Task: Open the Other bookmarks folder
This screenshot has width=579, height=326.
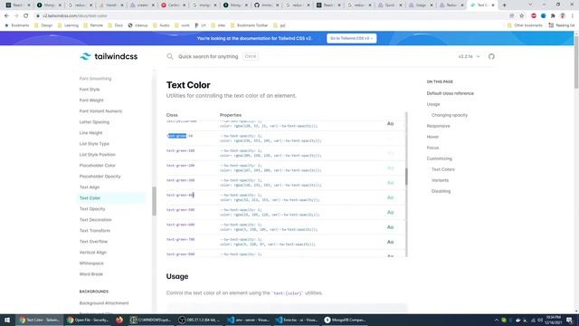Action: [525, 25]
